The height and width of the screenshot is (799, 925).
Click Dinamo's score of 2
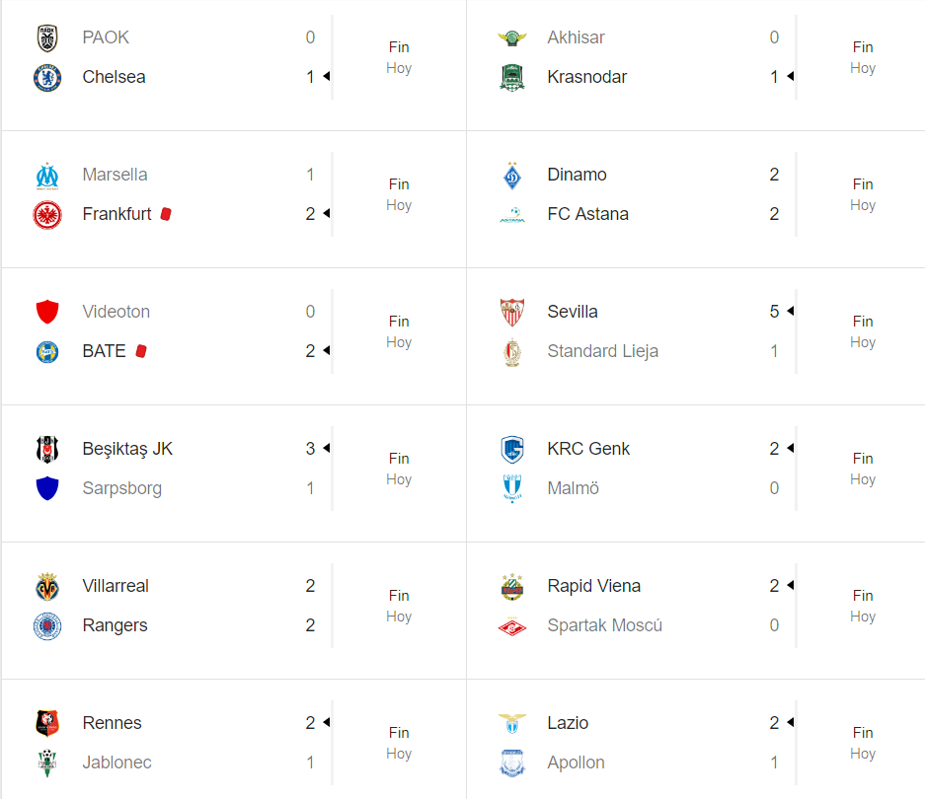click(774, 175)
